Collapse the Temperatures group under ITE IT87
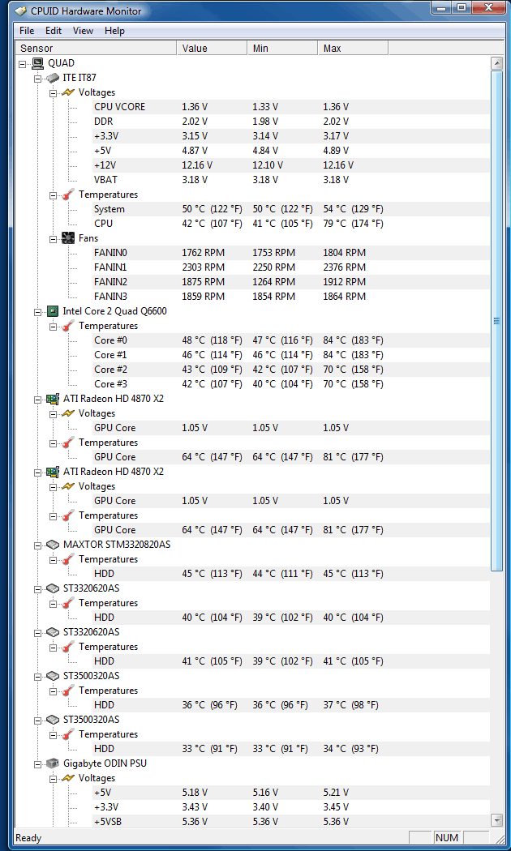 (x=54, y=195)
